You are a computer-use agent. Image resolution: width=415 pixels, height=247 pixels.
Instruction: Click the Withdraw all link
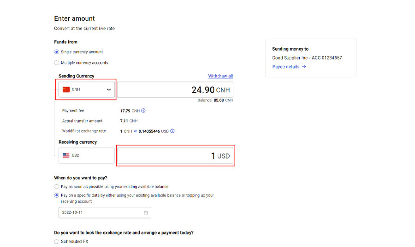[x=220, y=76]
